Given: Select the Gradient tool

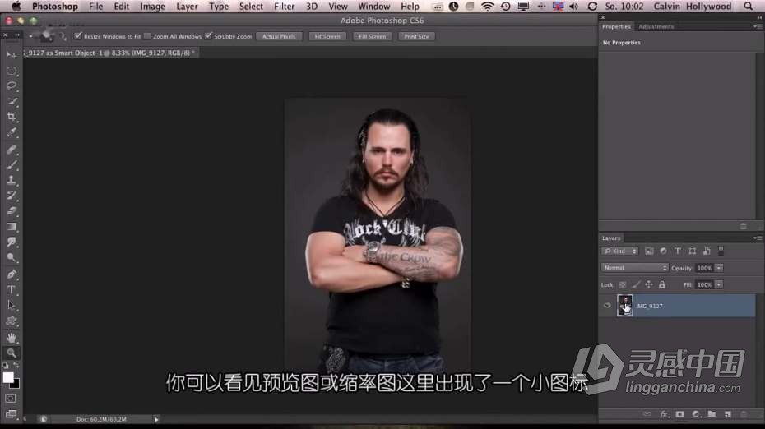Looking at the screenshot, I should coord(12,227).
